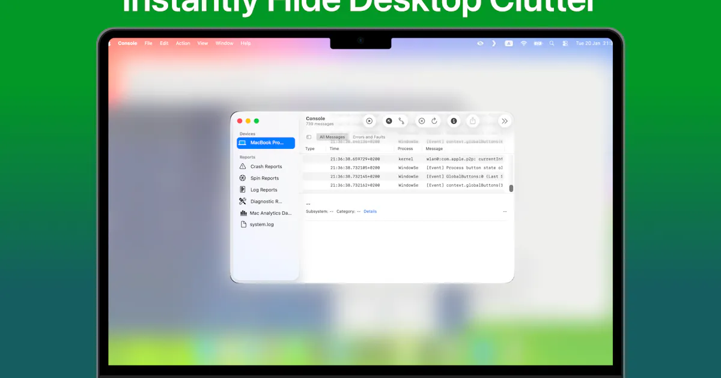Open Log Reports in sidebar

click(x=258, y=190)
